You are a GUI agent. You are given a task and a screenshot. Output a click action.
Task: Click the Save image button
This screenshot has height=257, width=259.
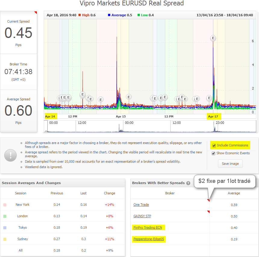click(230, 164)
